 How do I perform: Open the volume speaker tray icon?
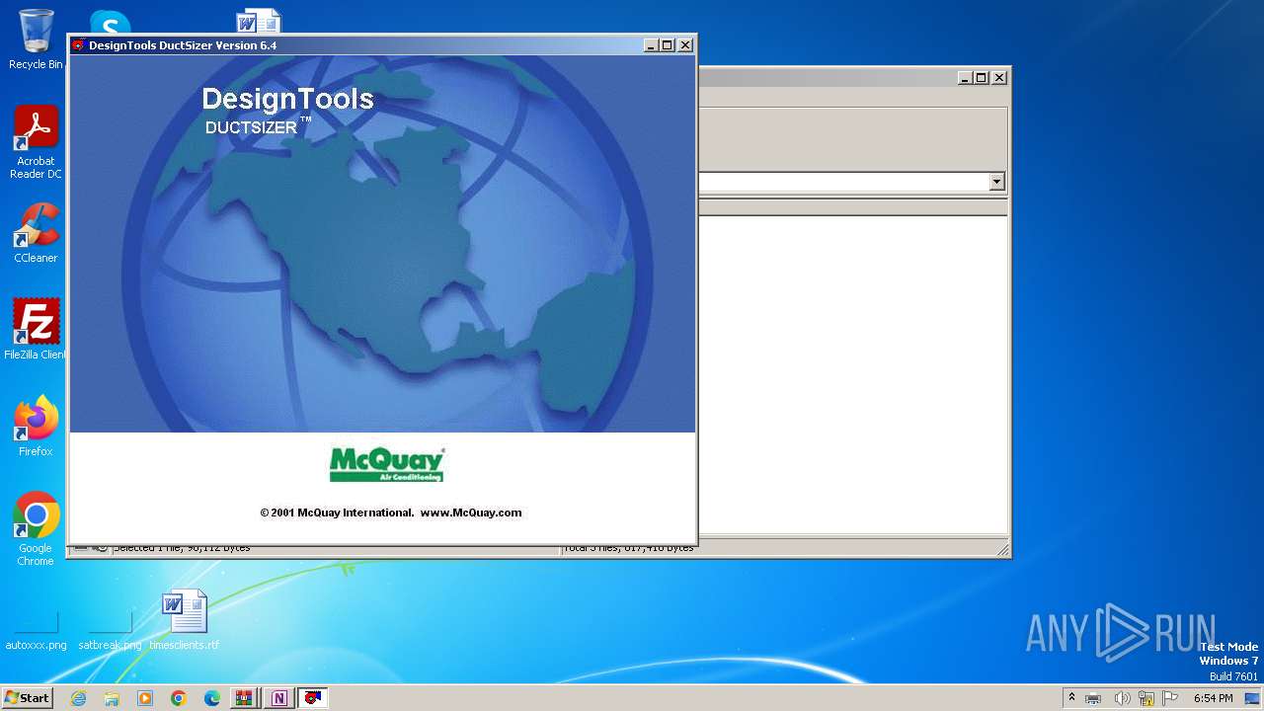[1122, 698]
